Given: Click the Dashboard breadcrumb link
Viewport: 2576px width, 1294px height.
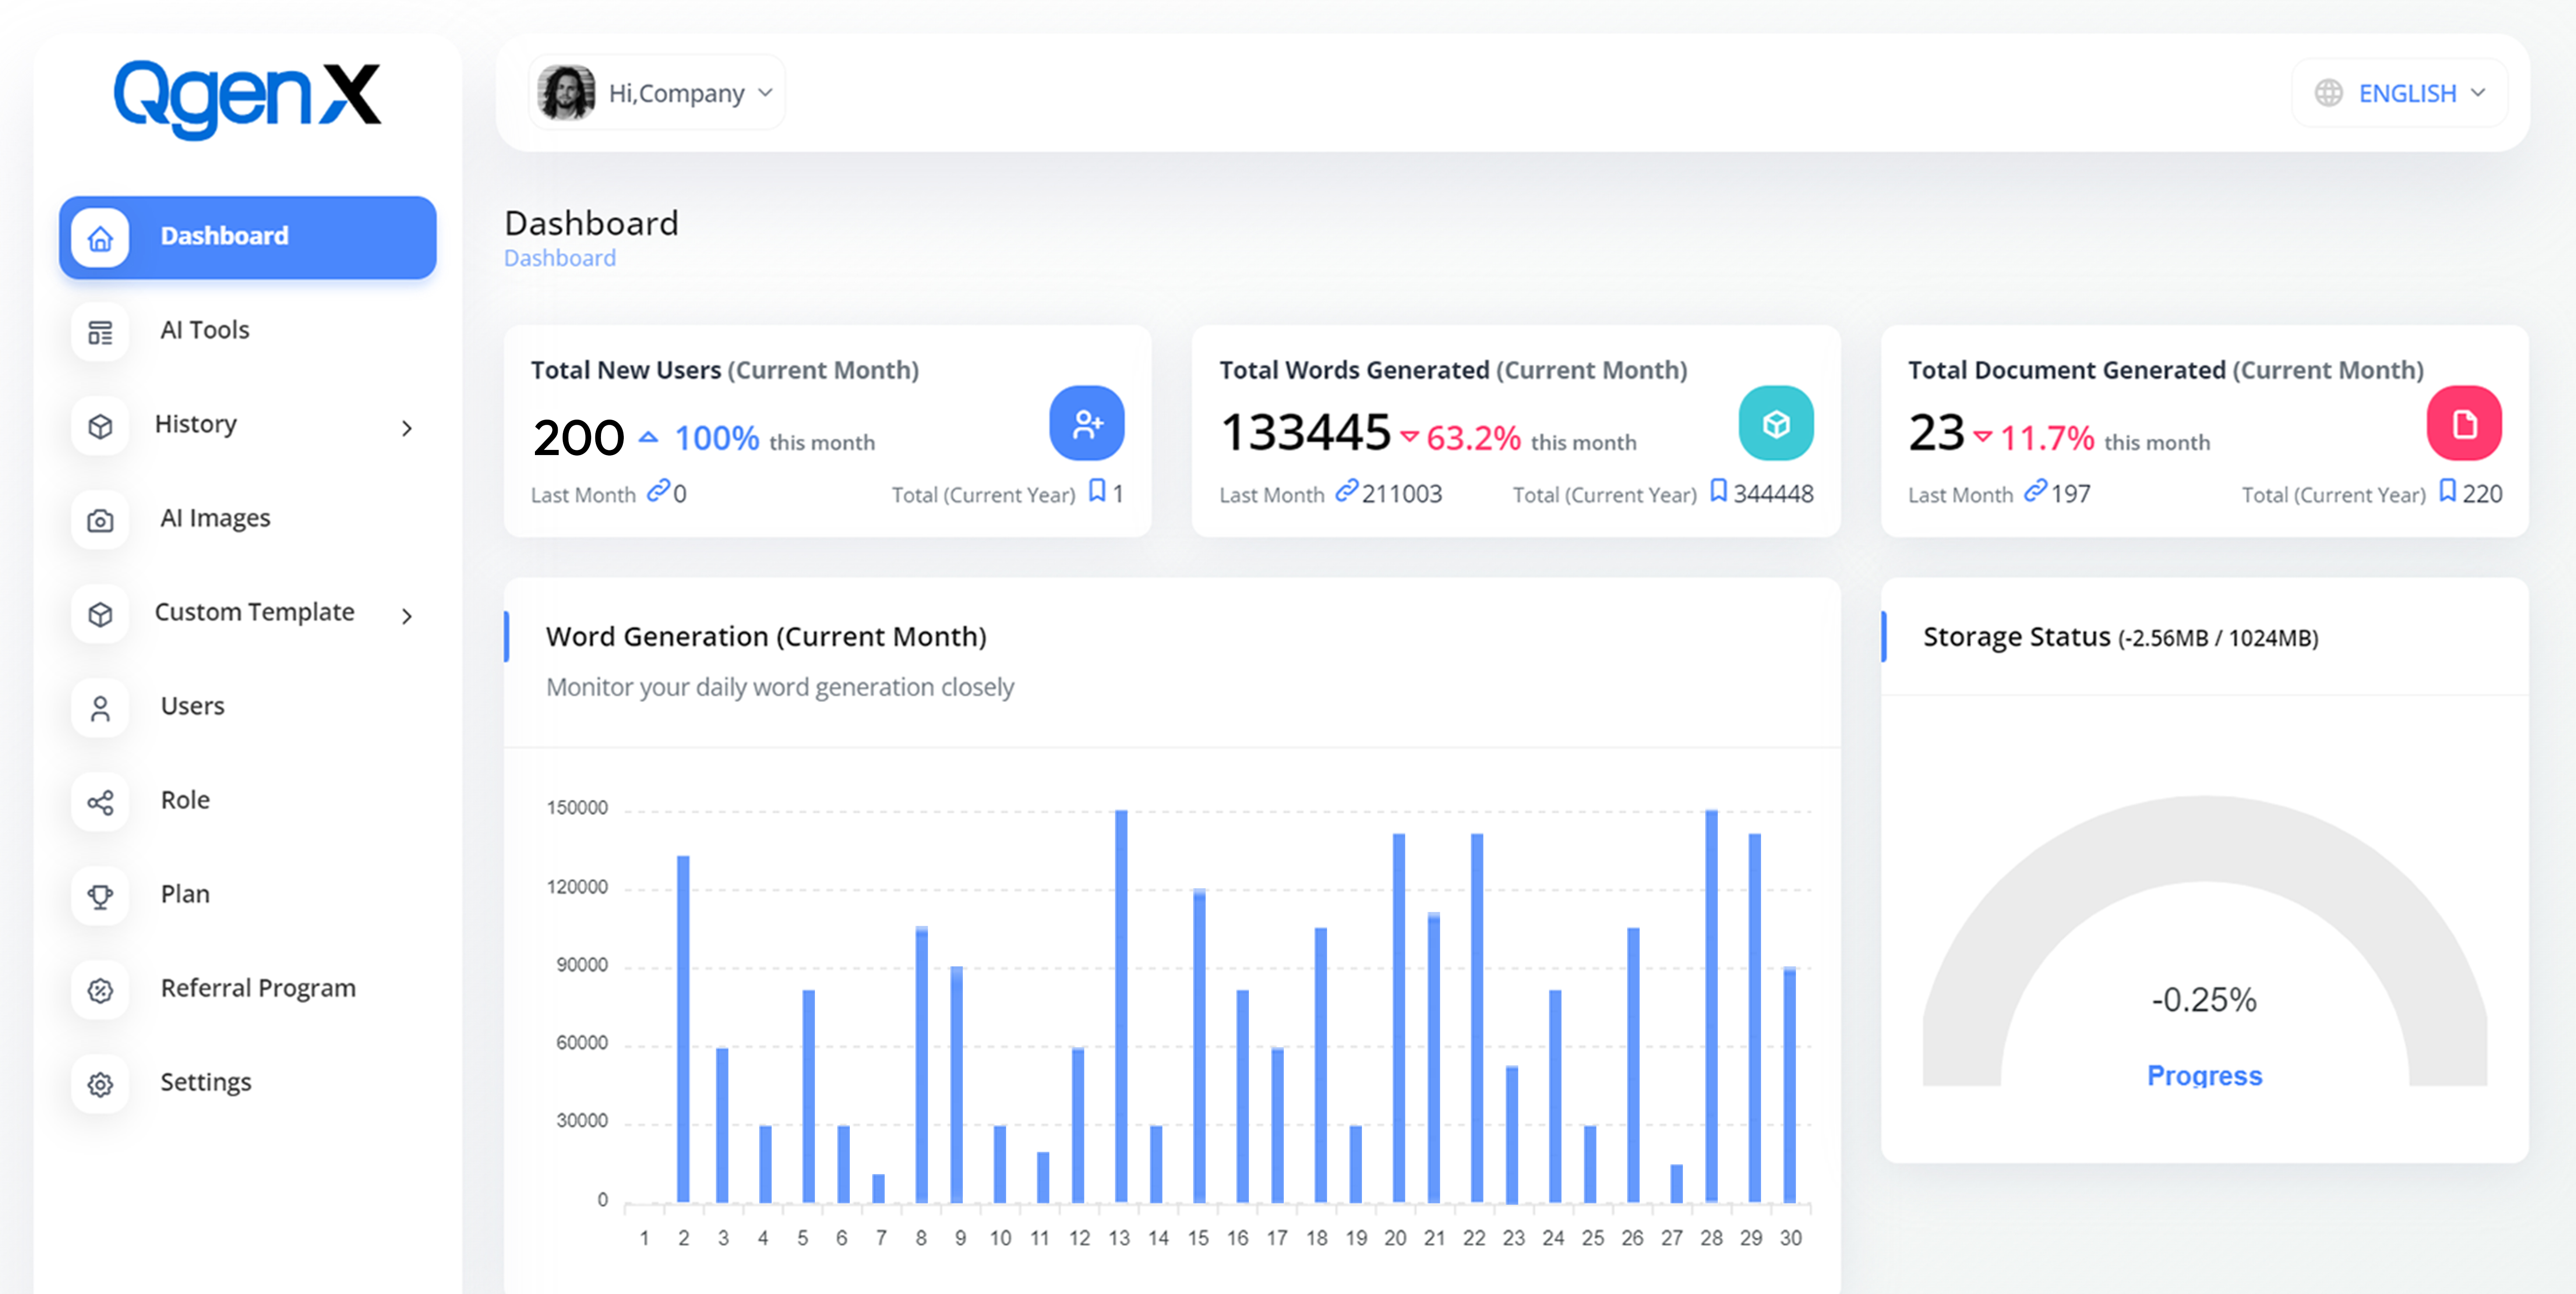Looking at the screenshot, I should tap(560, 258).
